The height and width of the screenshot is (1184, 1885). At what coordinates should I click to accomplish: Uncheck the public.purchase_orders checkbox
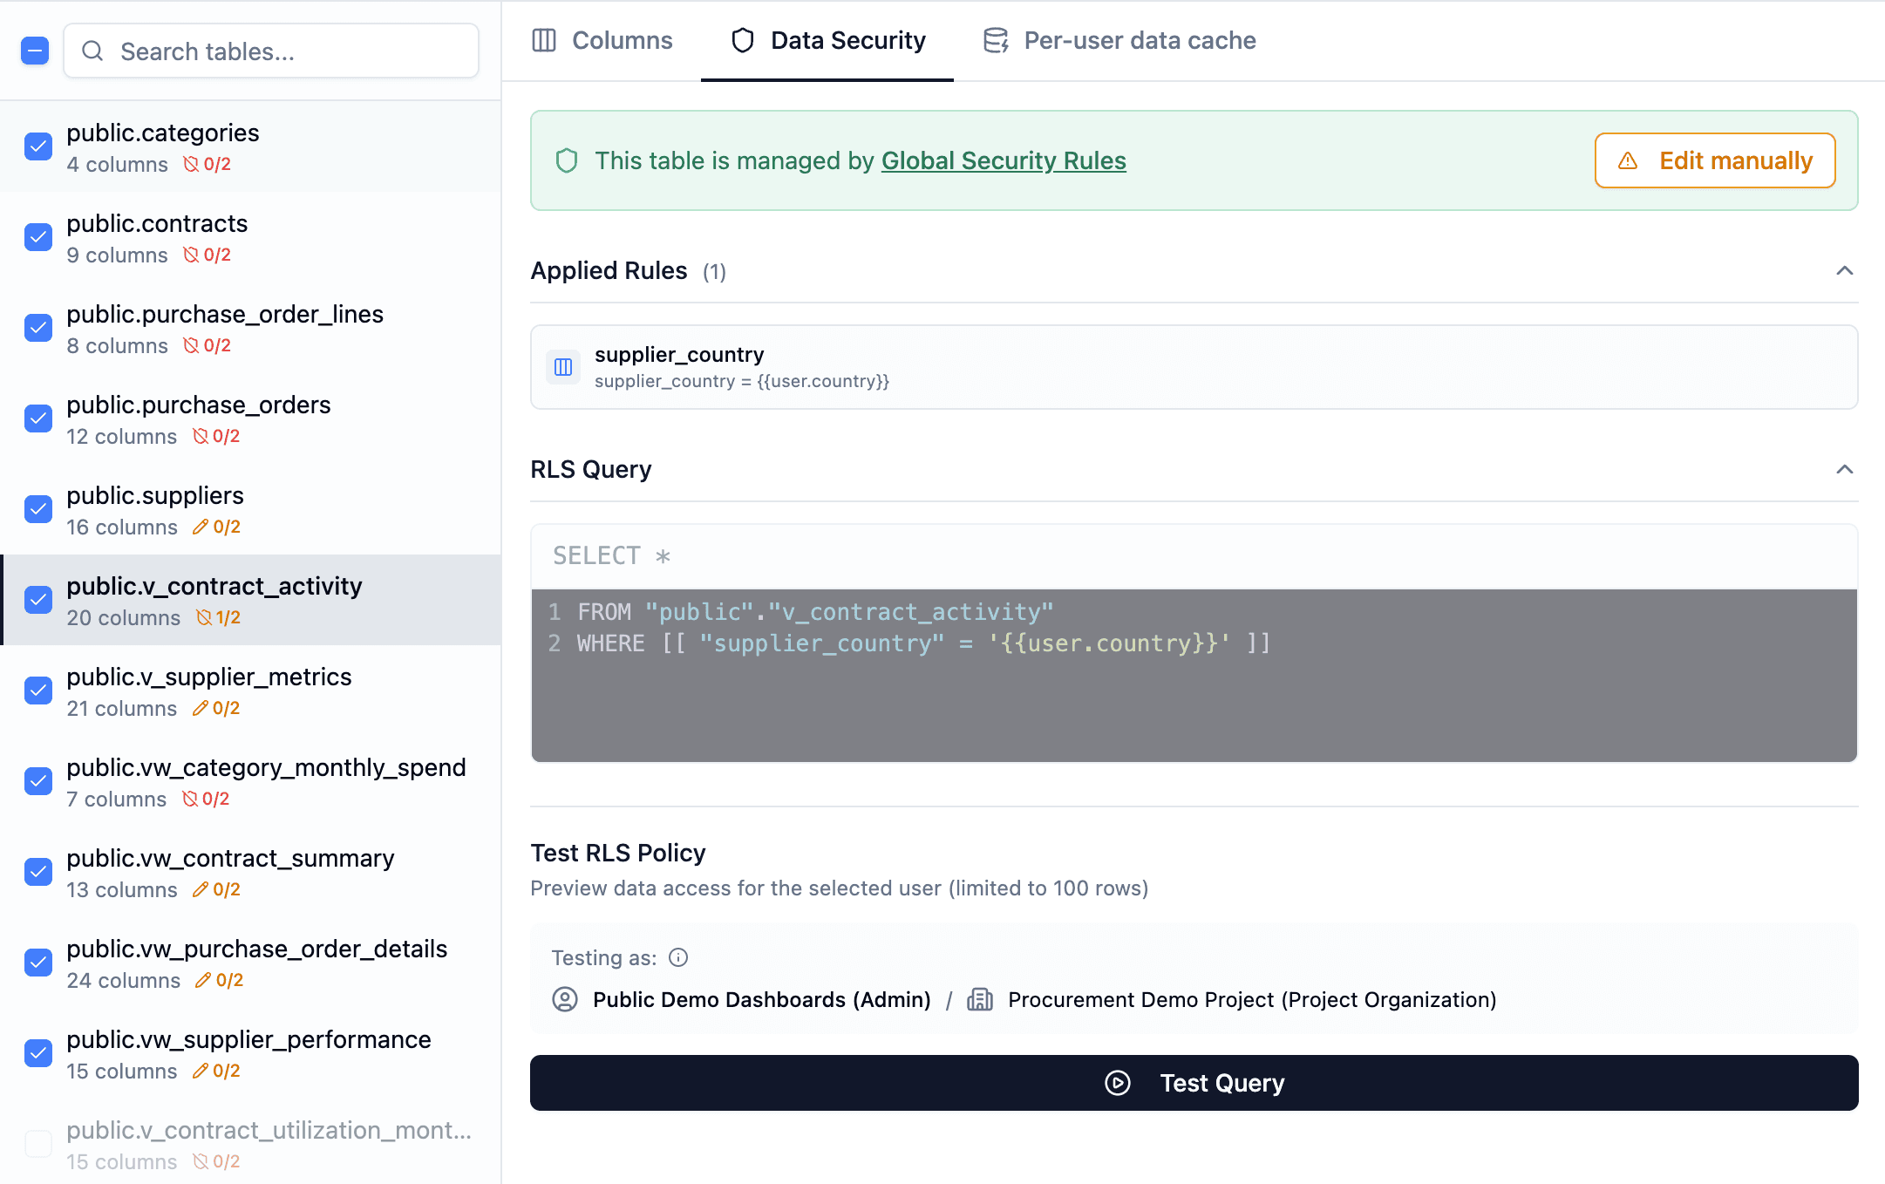(x=38, y=418)
